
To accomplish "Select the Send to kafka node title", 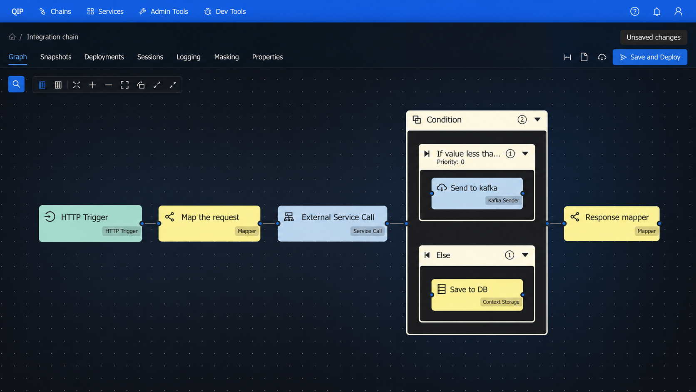I will [x=474, y=188].
